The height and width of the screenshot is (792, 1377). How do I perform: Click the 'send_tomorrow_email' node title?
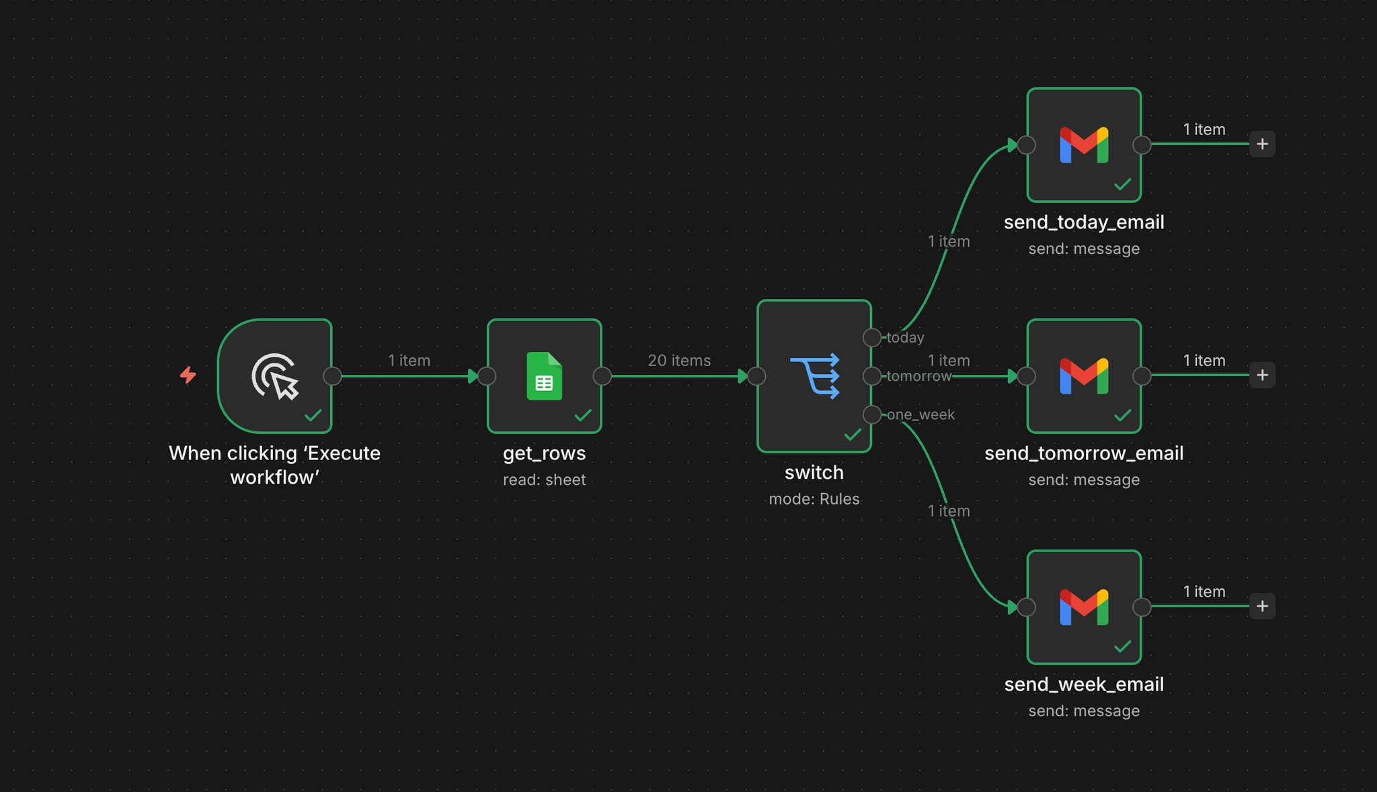coord(1084,453)
